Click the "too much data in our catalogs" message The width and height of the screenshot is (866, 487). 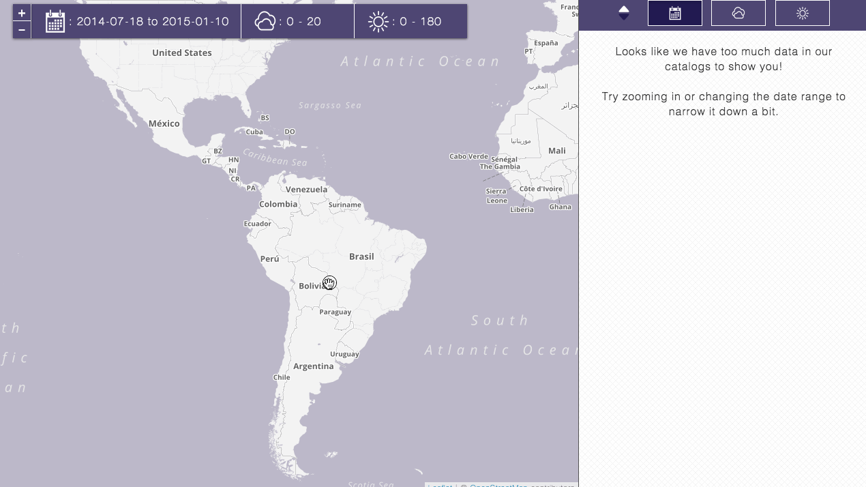tap(723, 59)
